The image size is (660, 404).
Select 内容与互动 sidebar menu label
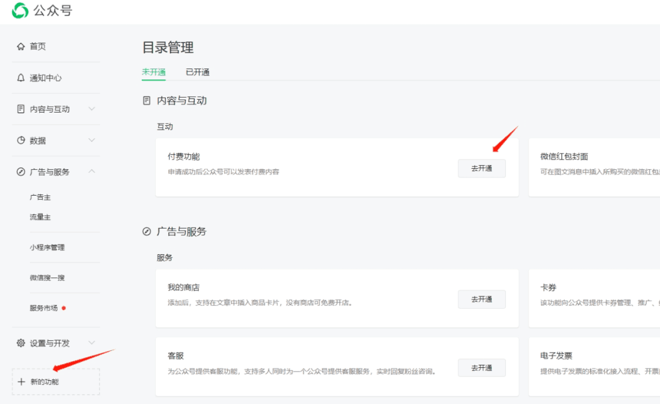tap(50, 109)
